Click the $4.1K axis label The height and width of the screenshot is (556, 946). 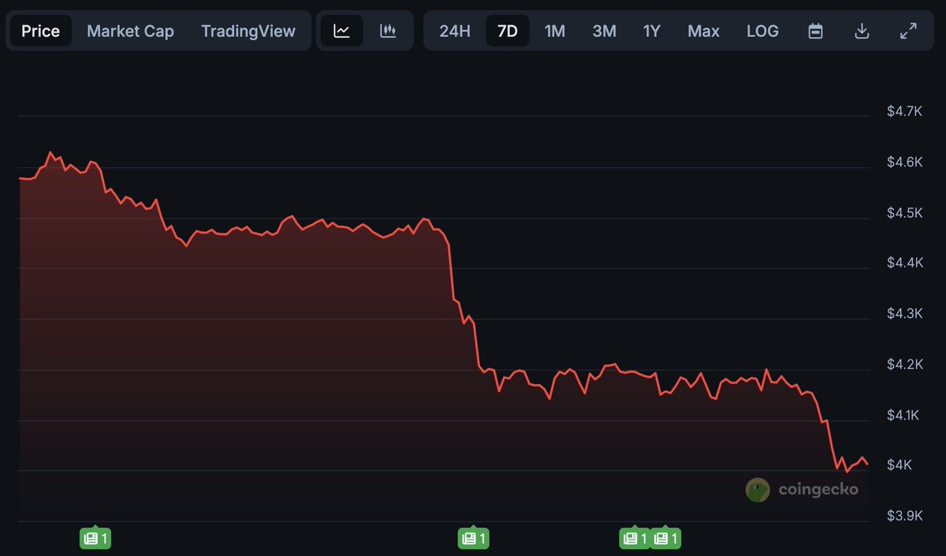pos(903,415)
